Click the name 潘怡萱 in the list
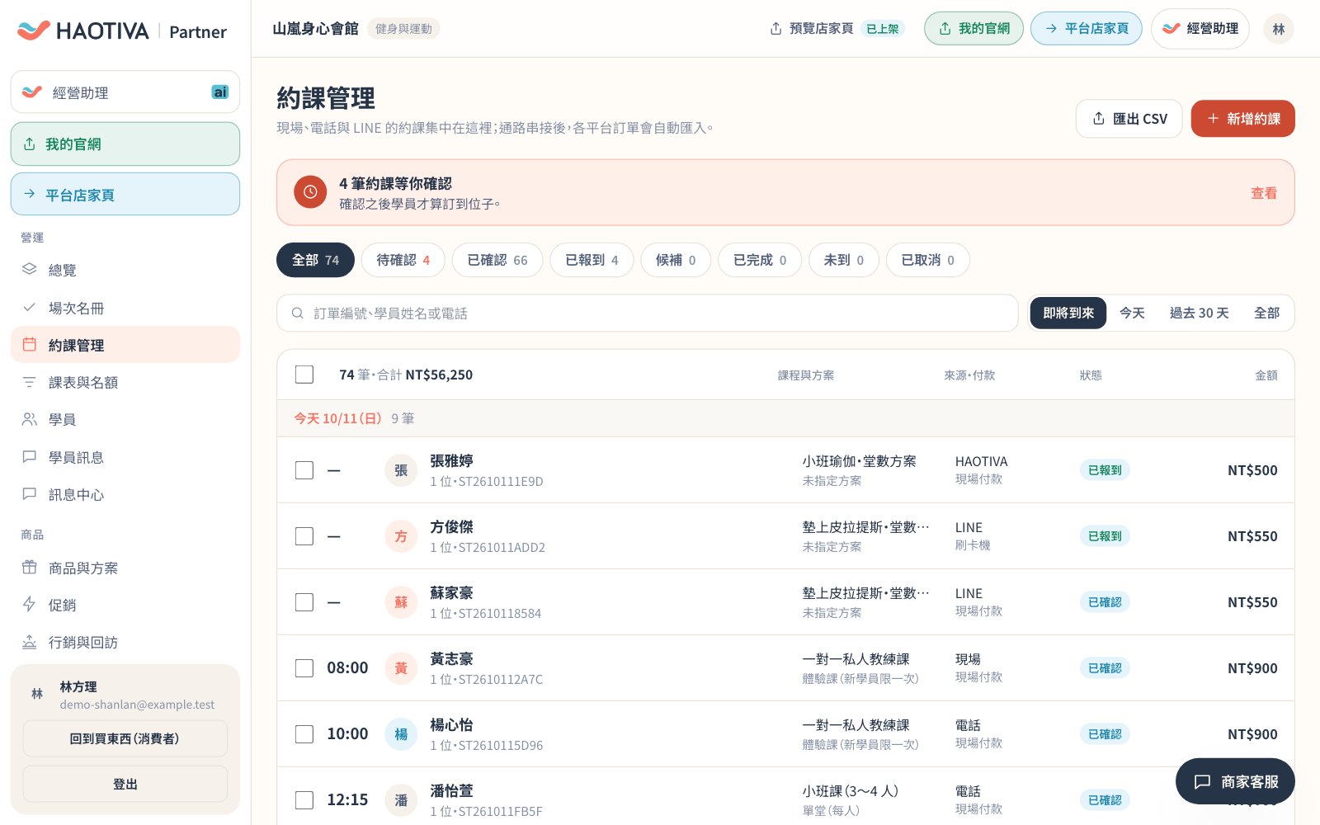Screen dimensions: 1320x825 coord(451,790)
